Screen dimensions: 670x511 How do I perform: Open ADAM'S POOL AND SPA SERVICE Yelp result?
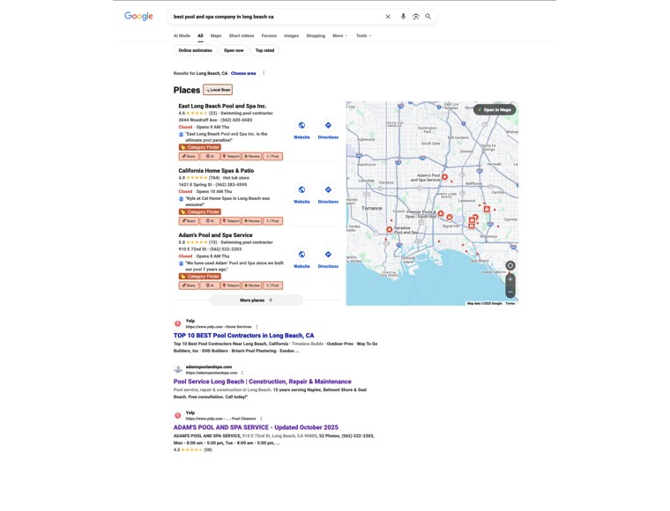256,427
